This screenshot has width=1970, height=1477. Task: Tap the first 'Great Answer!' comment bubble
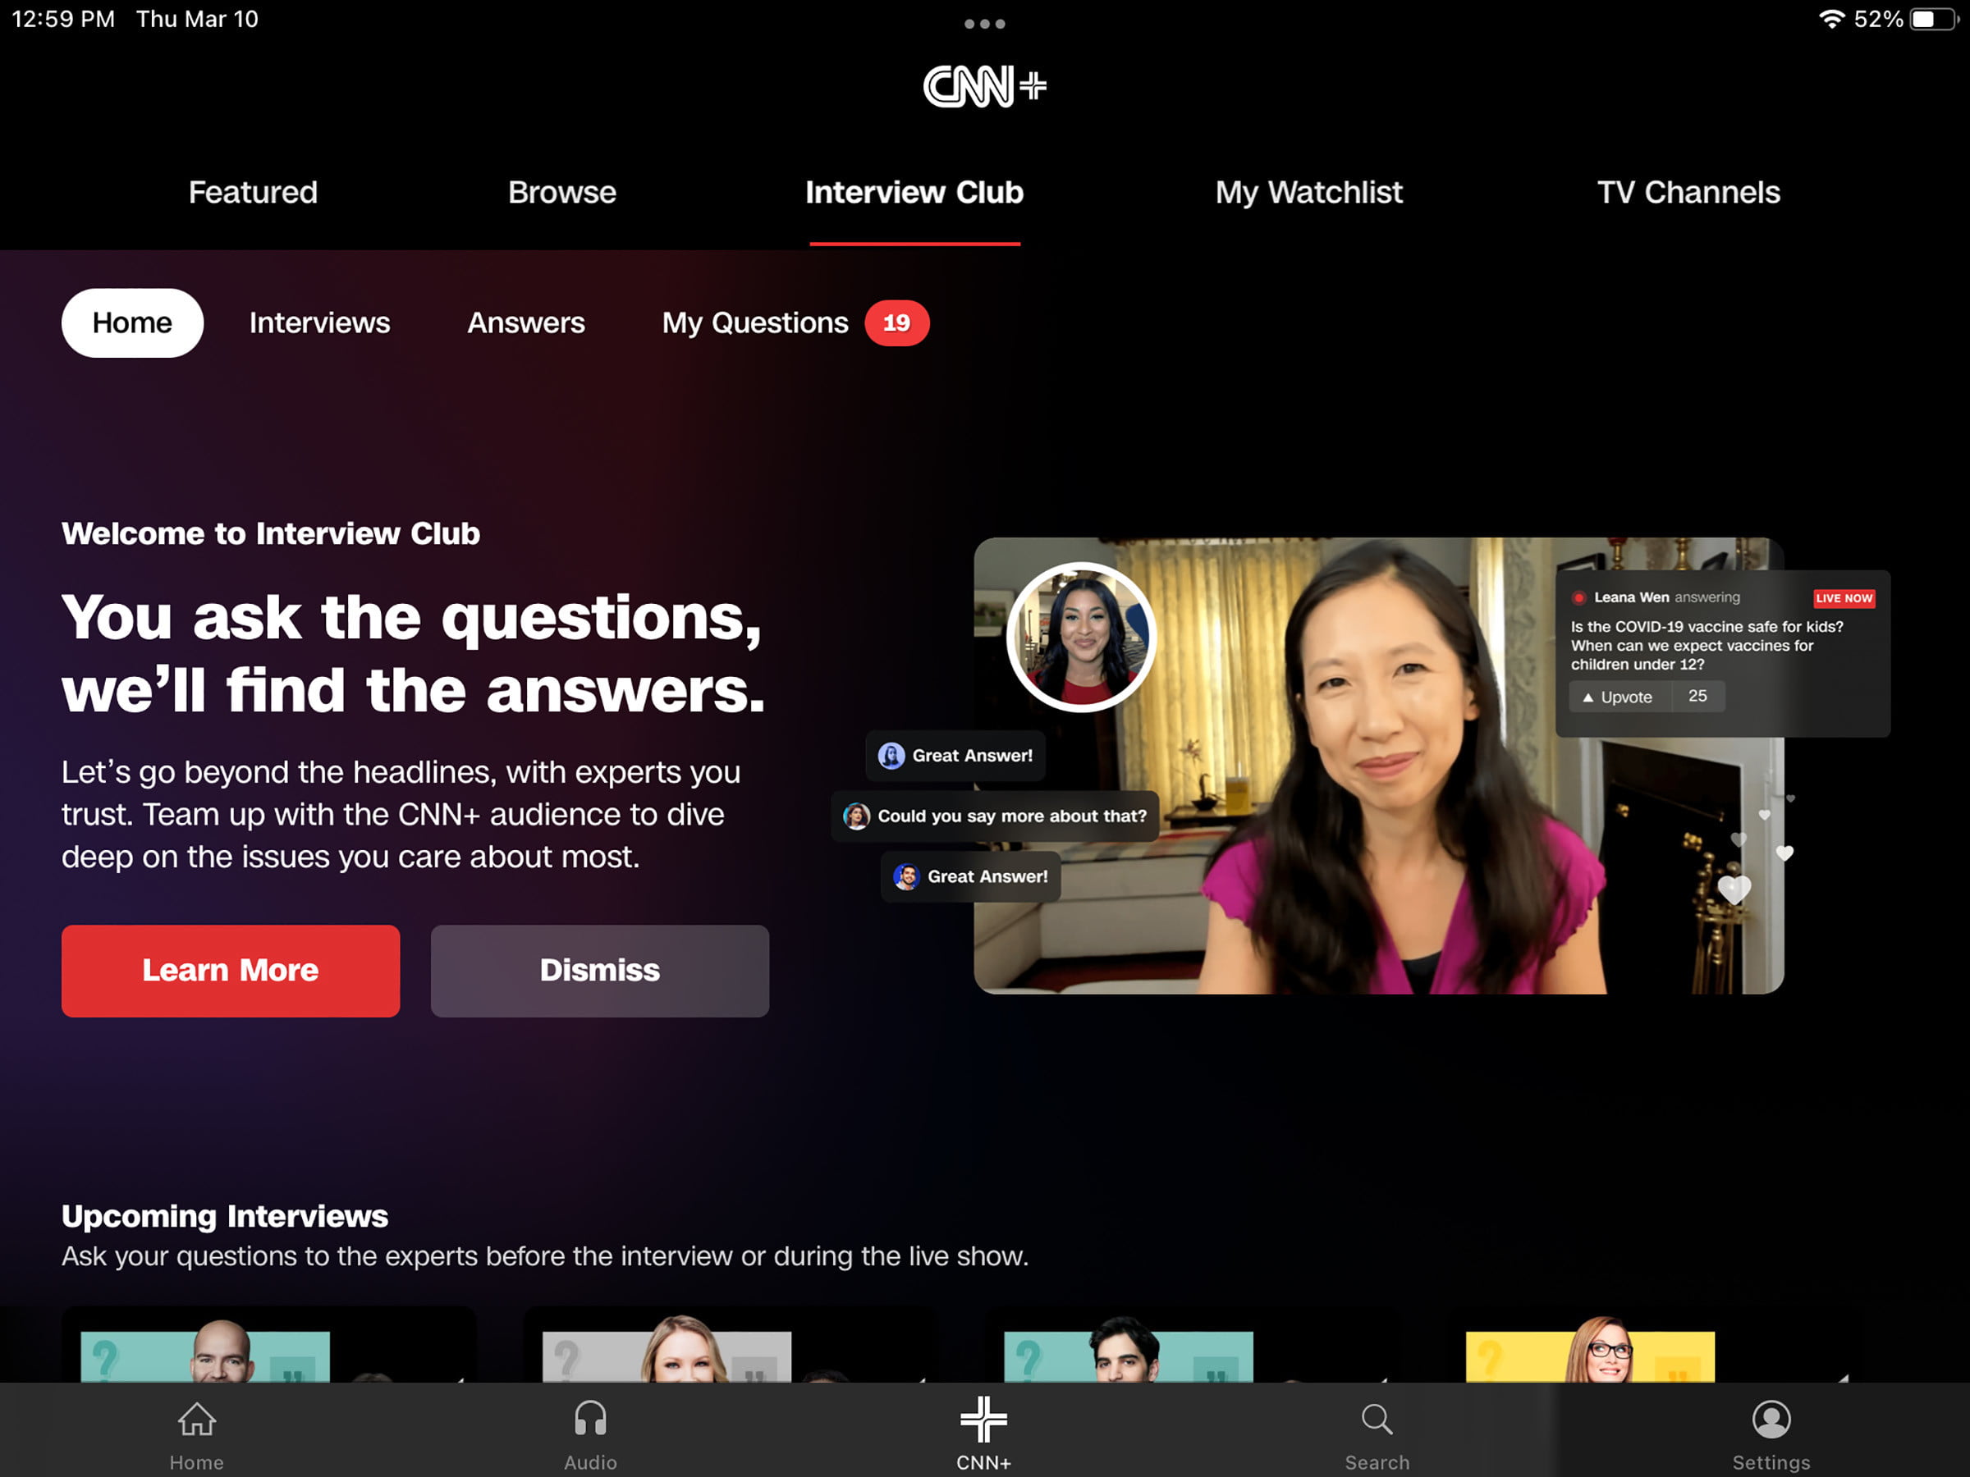(955, 756)
